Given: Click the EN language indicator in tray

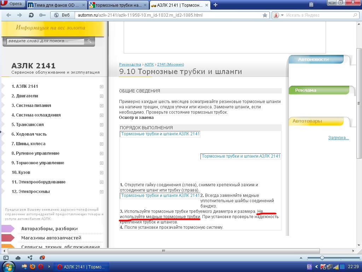Looking at the screenshot, I should 309,267.
